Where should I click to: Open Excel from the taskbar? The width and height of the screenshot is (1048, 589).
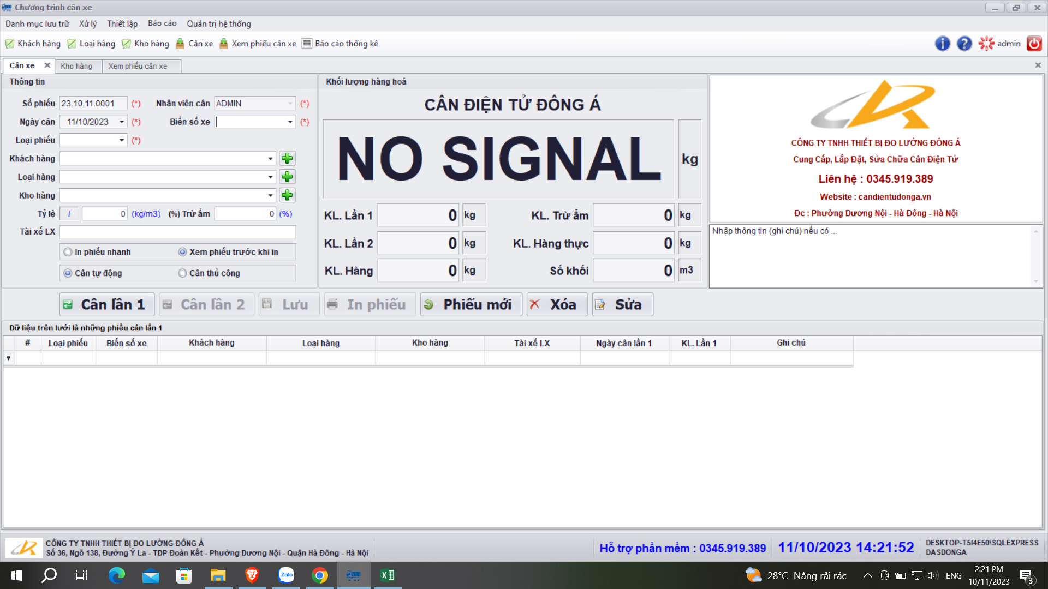388,575
